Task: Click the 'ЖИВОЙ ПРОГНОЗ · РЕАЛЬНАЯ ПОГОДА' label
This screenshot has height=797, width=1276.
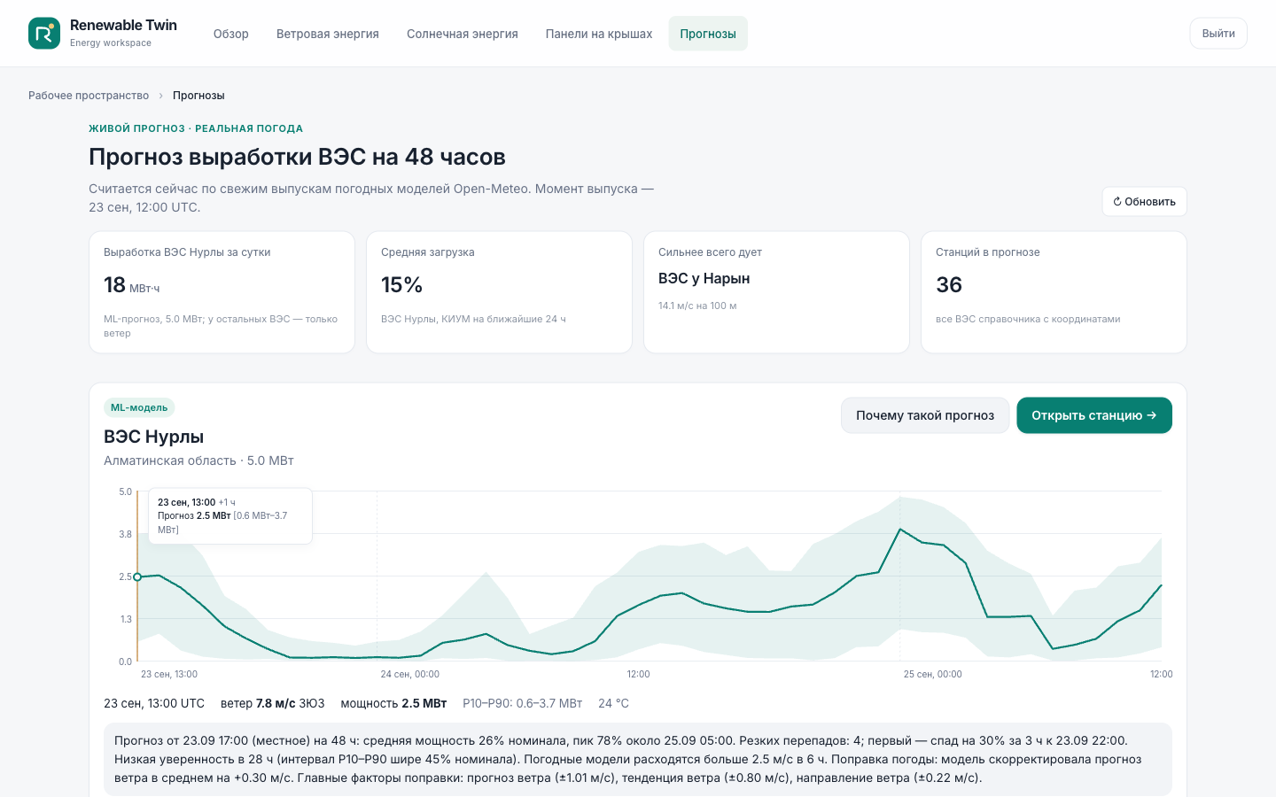Action: (x=196, y=128)
